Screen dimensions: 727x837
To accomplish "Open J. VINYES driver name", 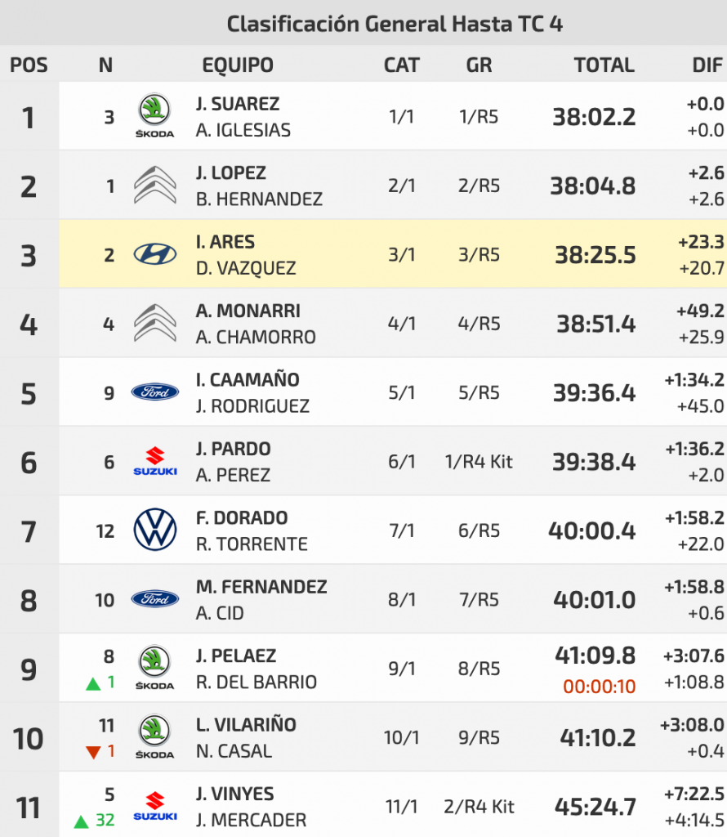I will [x=235, y=794].
